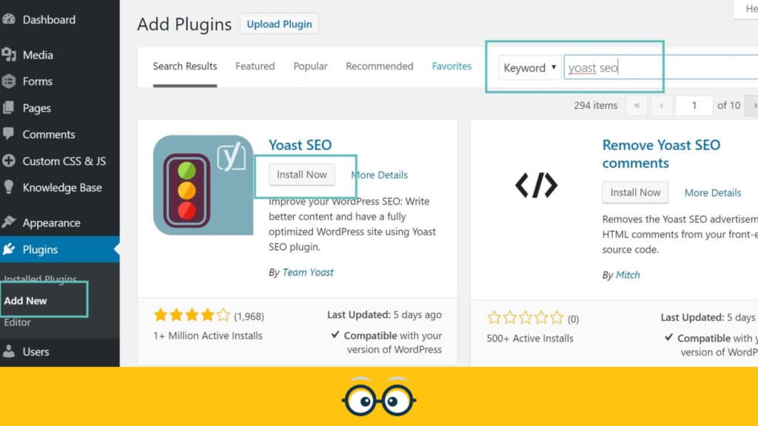Screen dimensions: 758x426
Task: Click the Plugins plug icon
Action: [8, 249]
